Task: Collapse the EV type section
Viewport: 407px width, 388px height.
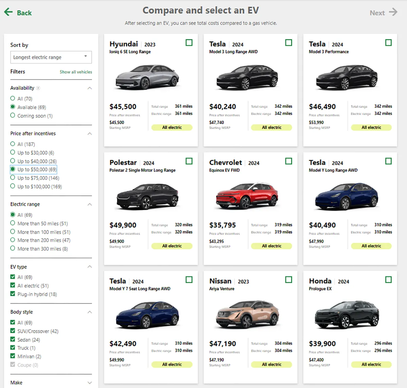Action: point(90,267)
